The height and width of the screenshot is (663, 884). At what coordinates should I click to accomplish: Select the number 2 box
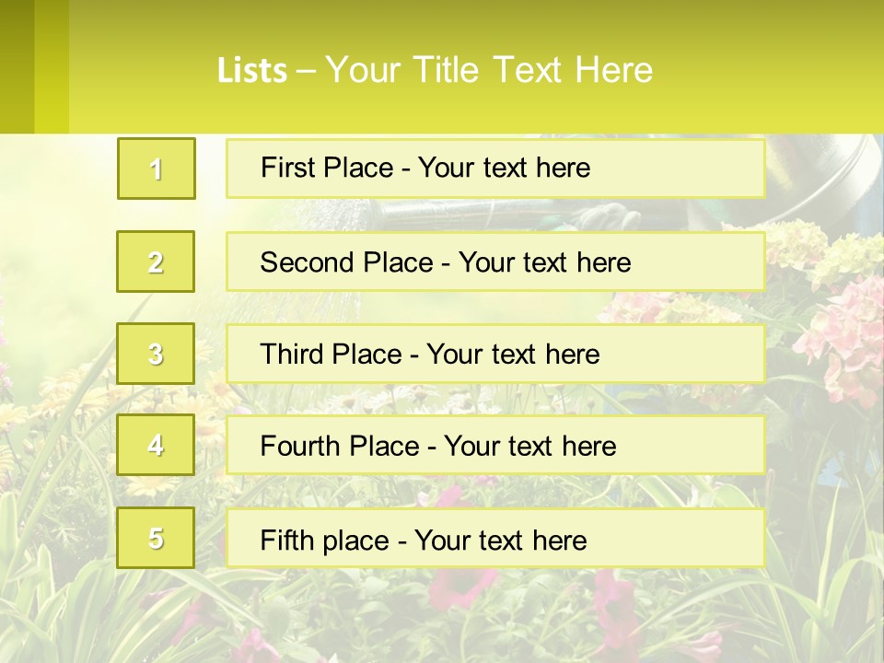point(156,262)
